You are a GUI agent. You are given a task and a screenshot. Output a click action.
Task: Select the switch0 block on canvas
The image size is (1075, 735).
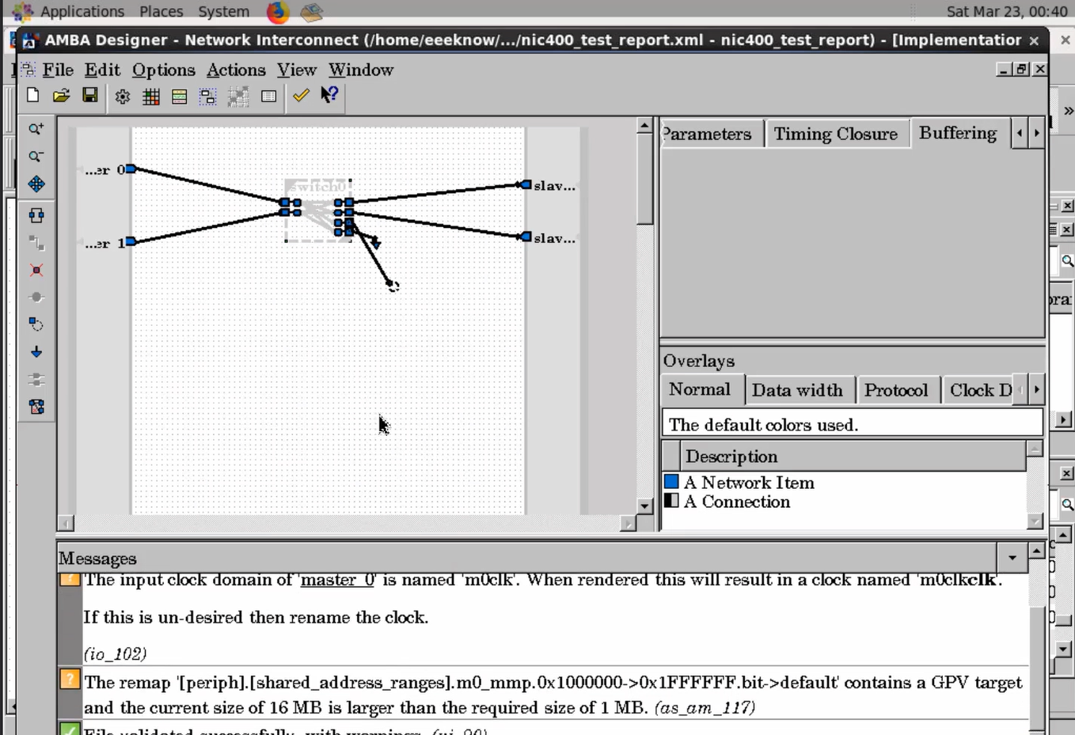317,210
